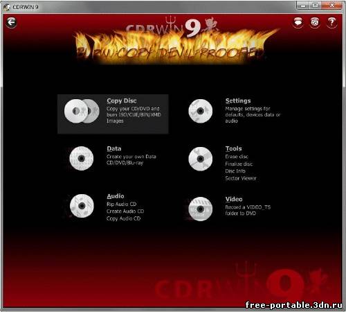346x312 pixels.
Task: Open the question mark help icon
Action: pyautogui.click(x=331, y=22)
